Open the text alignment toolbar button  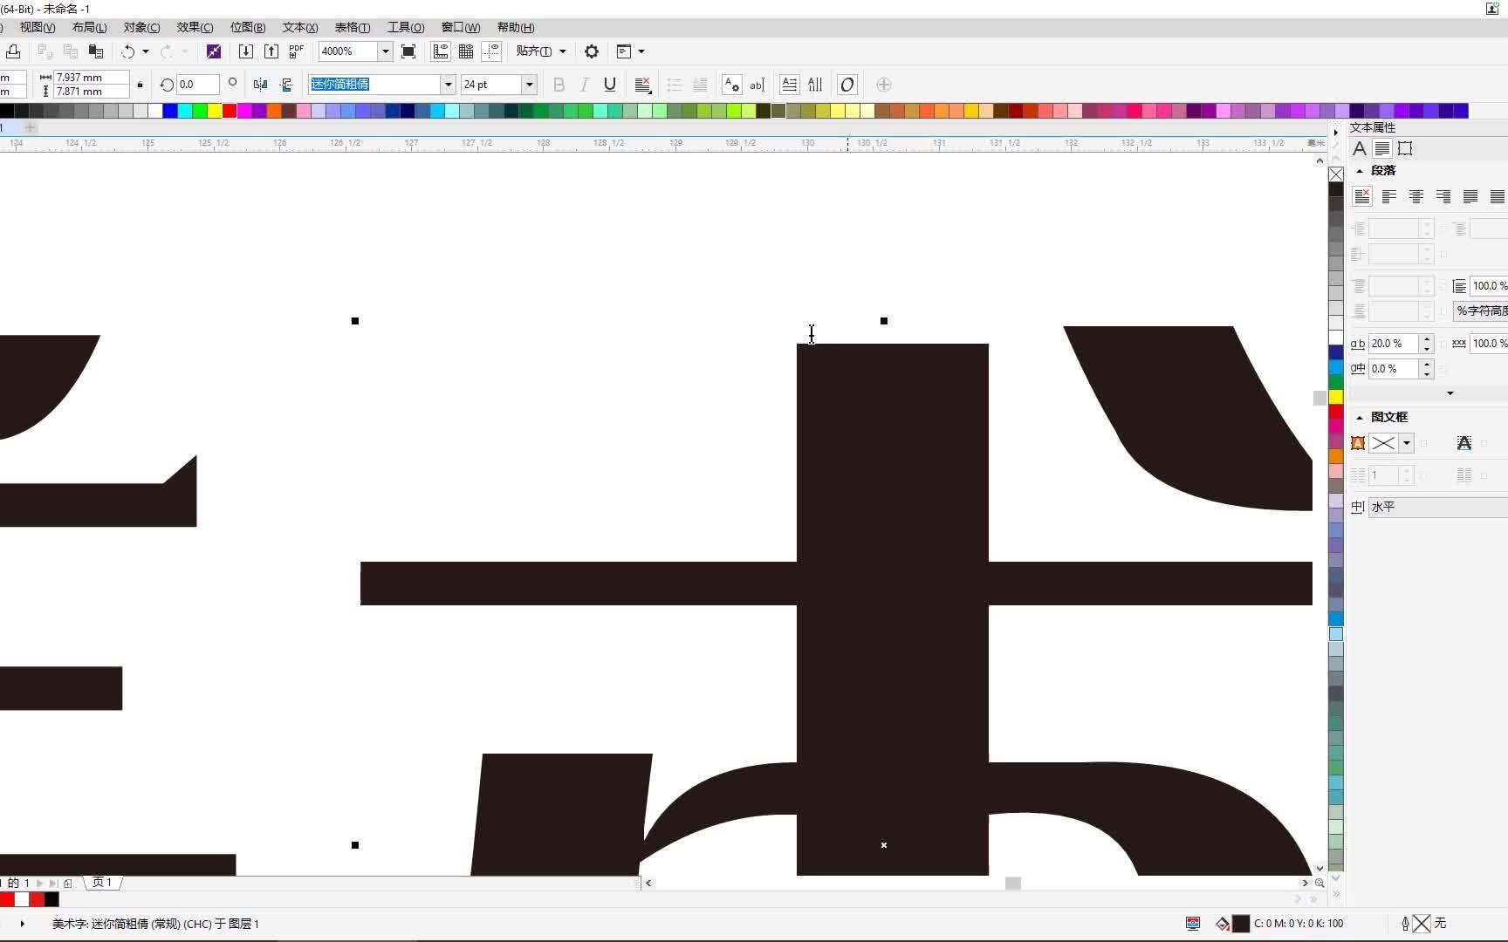point(643,85)
